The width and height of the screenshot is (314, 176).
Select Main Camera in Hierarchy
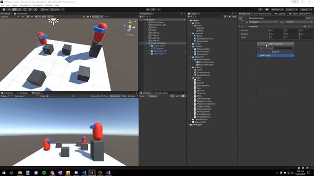pos(157,22)
